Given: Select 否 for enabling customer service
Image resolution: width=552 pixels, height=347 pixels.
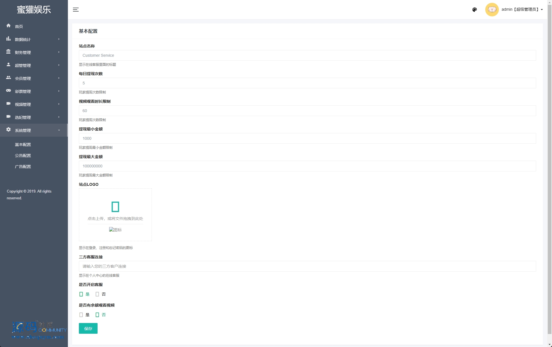Looking at the screenshot, I should click(x=97, y=294).
